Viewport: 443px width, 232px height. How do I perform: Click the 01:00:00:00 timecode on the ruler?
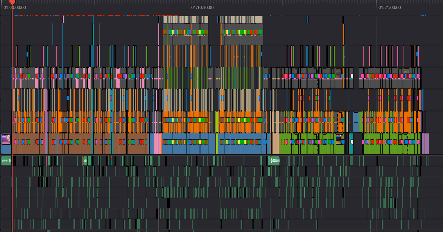click(x=15, y=7)
